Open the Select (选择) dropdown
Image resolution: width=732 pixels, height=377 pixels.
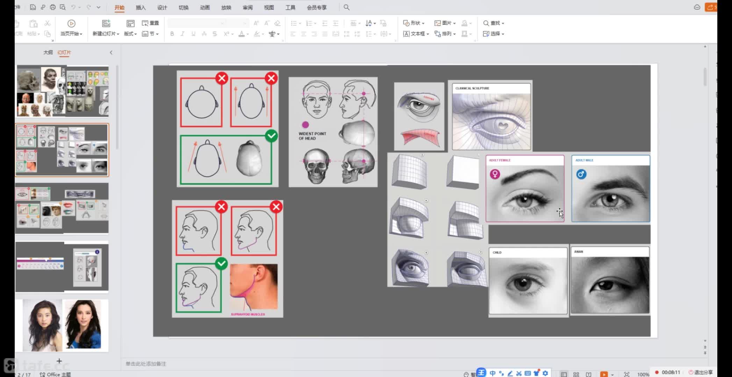coord(494,34)
